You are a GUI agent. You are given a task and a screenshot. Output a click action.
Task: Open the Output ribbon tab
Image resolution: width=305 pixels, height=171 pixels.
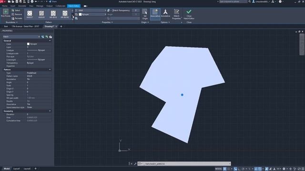(50, 6)
